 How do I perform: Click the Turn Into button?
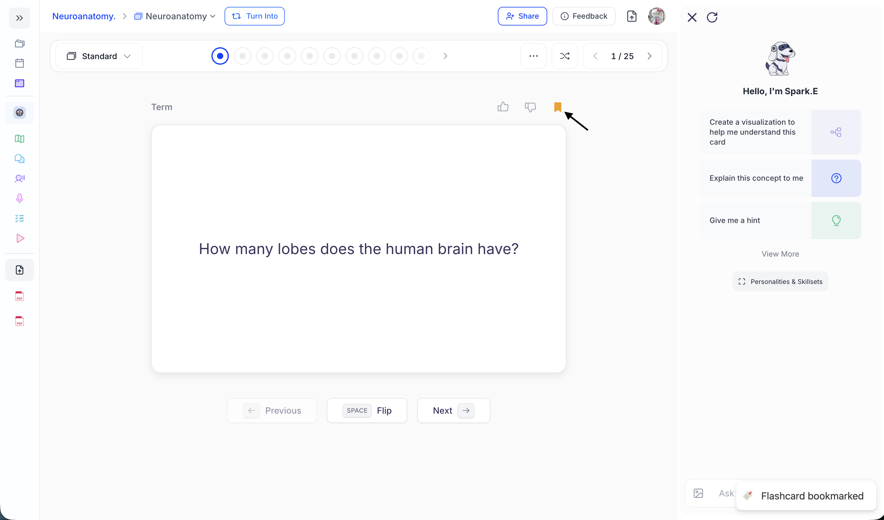tap(254, 16)
